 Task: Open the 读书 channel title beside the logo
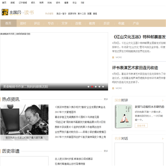(29, 12)
